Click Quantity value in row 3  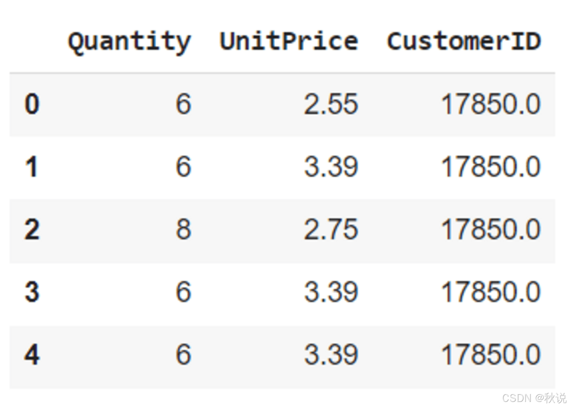[184, 292]
